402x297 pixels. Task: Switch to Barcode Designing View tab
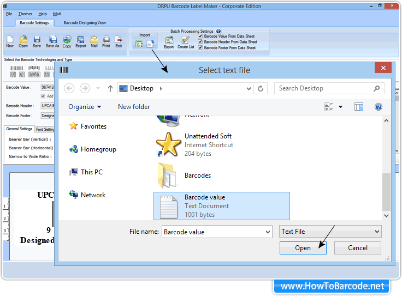tap(85, 23)
